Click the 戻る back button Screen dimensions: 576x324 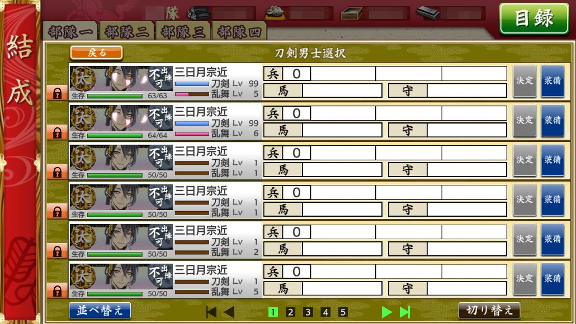96,53
